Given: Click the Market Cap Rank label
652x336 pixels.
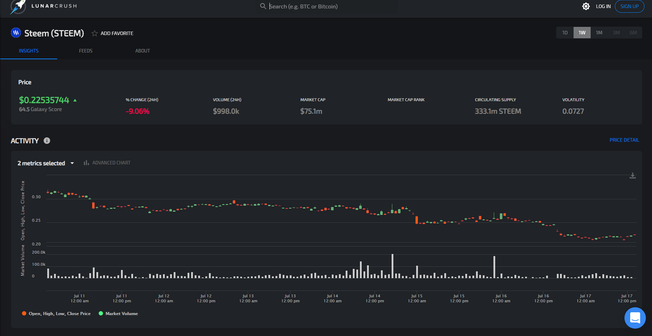Looking at the screenshot, I should coord(406,100).
